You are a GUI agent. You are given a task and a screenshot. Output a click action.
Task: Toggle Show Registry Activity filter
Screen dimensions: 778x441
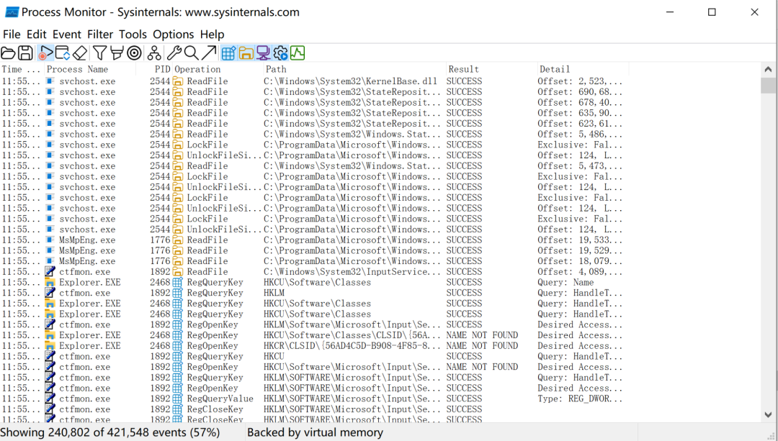point(229,53)
